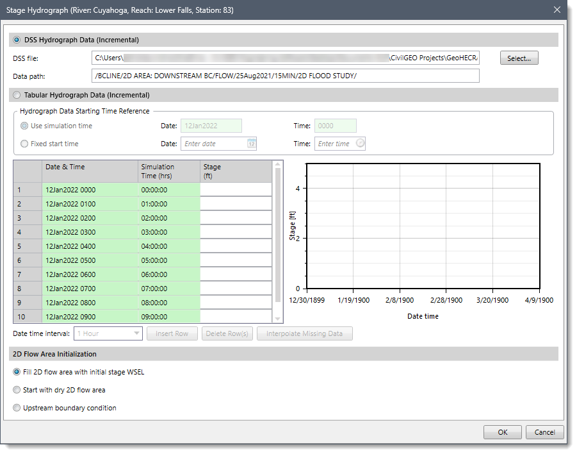Select row header number 7
This screenshot has width=577, height=454.
[x=28, y=274]
